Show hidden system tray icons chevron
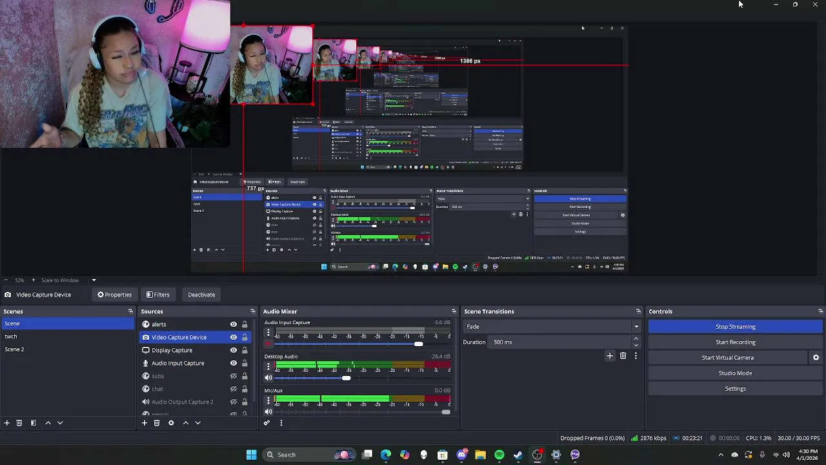This screenshot has width=826, height=465. pos(721,455)
